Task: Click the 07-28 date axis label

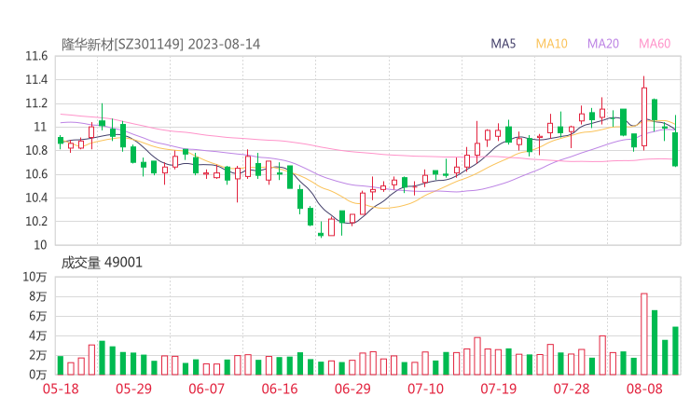Action: coord(572,389)
